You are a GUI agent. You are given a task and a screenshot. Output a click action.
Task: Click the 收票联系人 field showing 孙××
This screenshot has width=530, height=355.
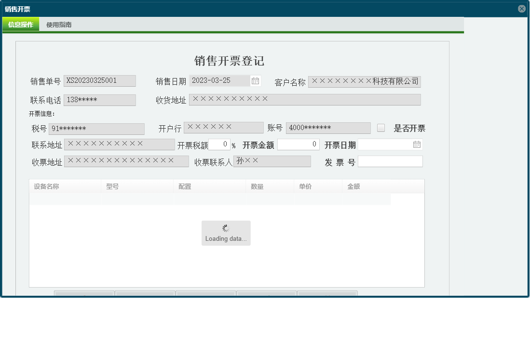tap(272, 161)
